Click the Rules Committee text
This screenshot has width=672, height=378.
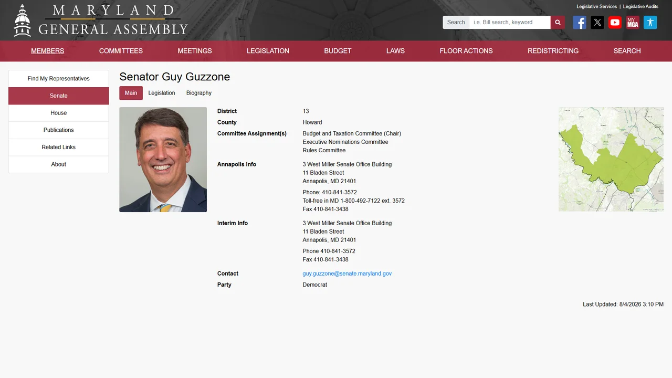tap(324, 150)
